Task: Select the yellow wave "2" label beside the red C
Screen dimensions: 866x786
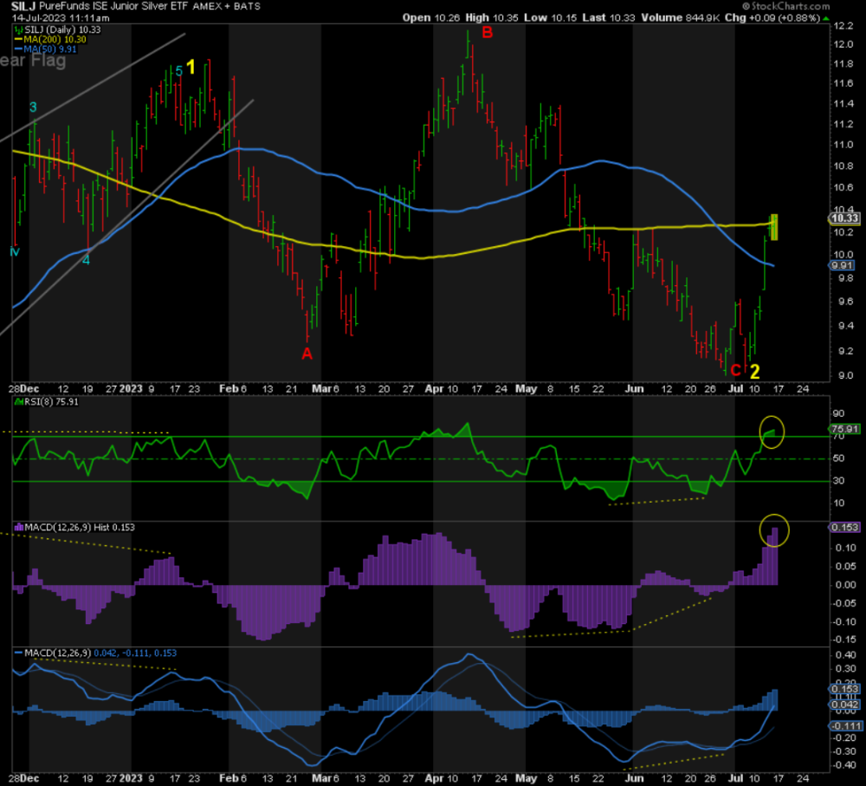Action: (754, 371)
